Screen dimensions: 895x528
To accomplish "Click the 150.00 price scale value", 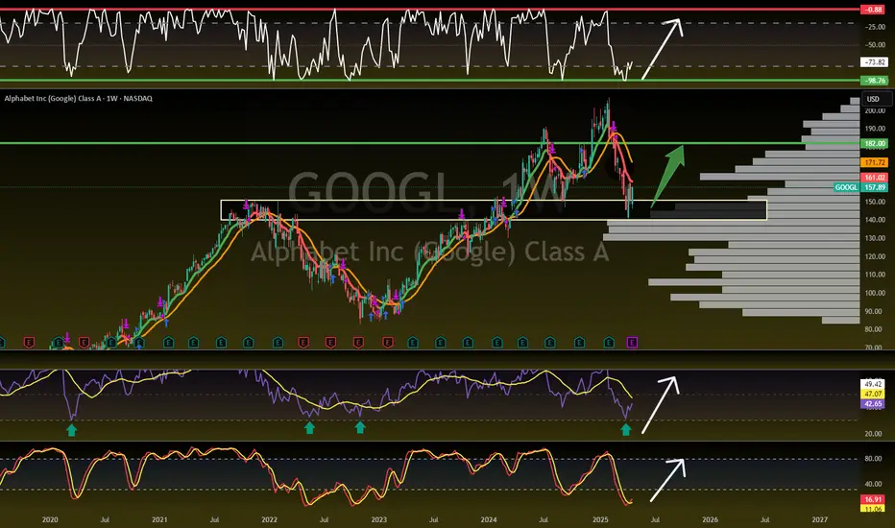I will 875,202.
